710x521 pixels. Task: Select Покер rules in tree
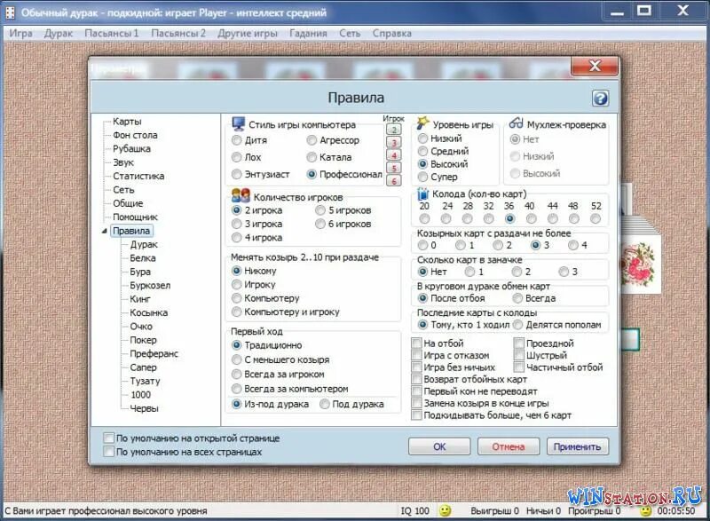pyautogui.click(x=143, y=340)
